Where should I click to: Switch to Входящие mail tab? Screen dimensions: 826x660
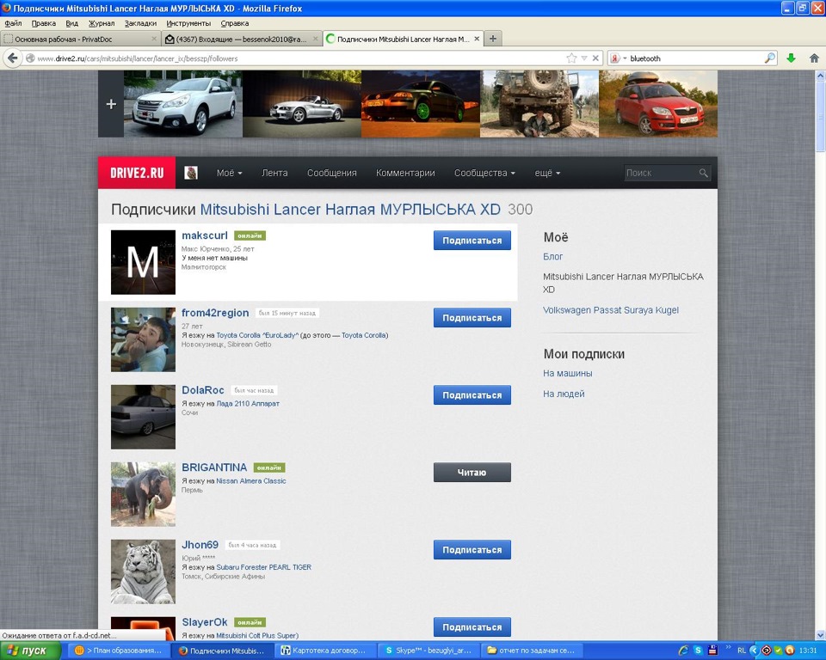pos(241,39)
